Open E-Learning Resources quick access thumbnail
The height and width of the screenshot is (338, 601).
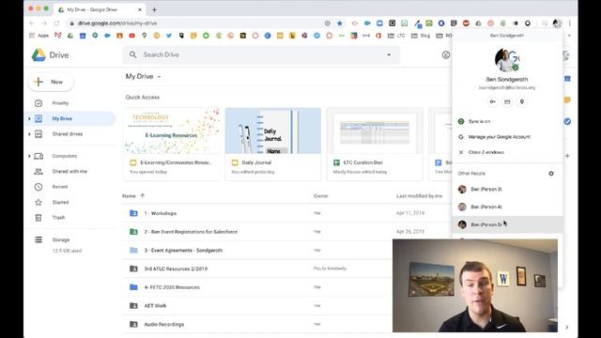171,131
